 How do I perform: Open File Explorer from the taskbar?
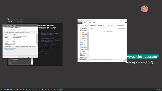(x=8, y=90)
